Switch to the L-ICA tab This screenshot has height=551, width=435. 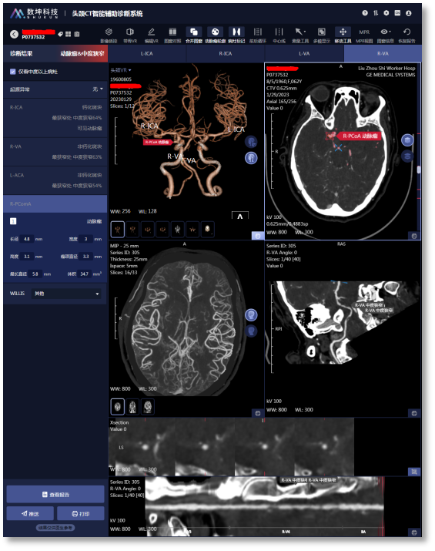tap(147, 54)
